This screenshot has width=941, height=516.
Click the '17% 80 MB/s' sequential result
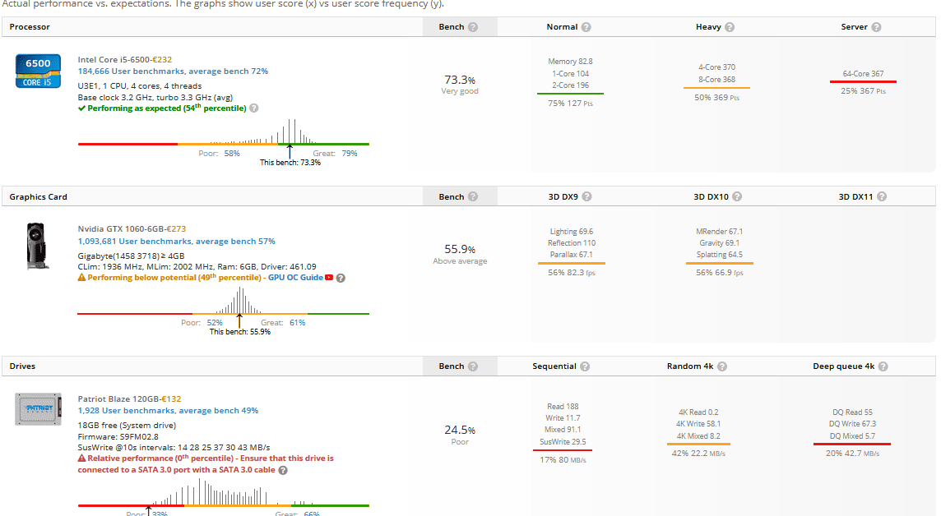point(563,460)
